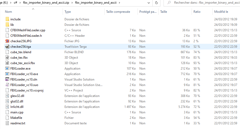240x129 pixels.
Task: Select file name glut32.dll
Action: [x=17, y=101]
